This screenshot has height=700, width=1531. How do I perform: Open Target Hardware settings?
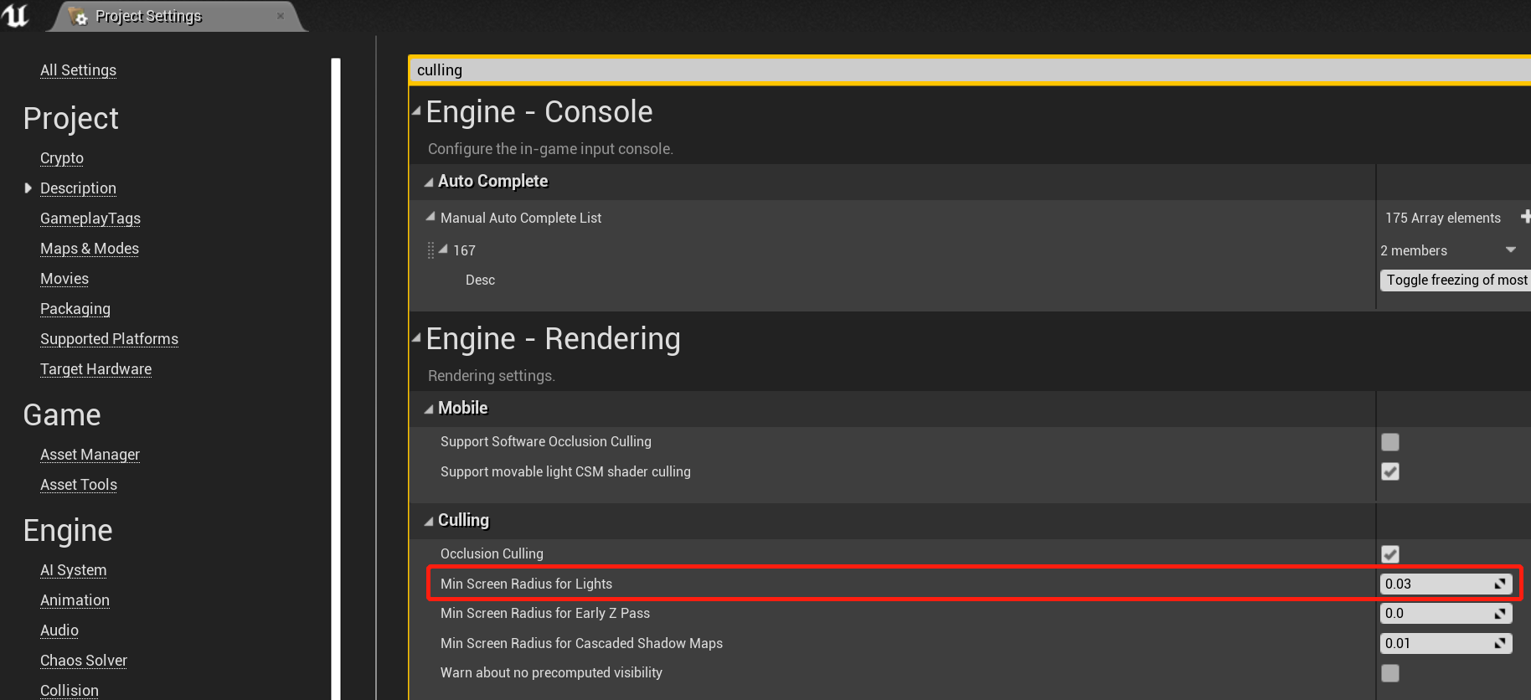(95, 369)
